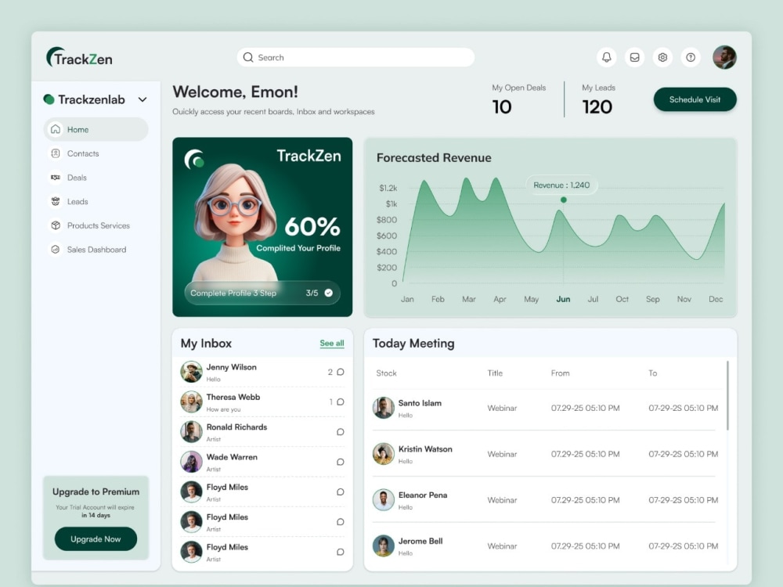
Task: Open Kristin Watson's meeting row
Action: pos(547,454)
